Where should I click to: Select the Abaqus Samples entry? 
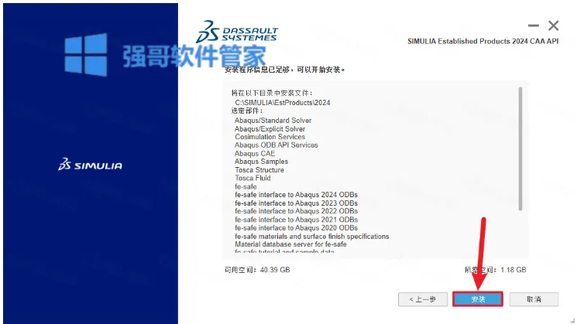(261, 162)
